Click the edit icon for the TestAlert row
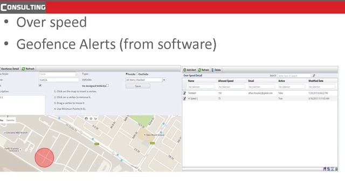The image size is (345, 194). coord(184,93)
